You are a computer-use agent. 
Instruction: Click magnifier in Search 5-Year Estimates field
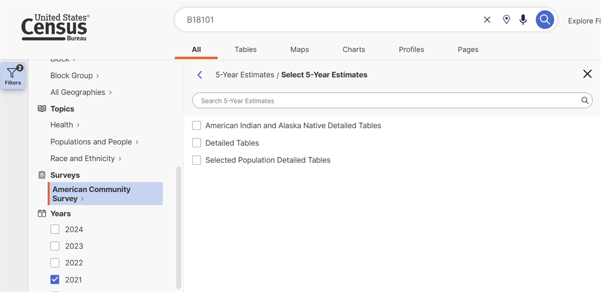[x=584, y=101]
